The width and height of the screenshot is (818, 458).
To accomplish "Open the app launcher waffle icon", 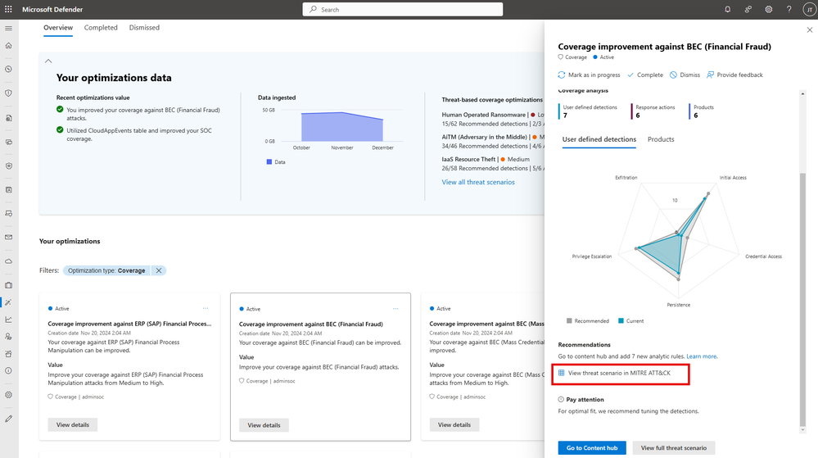I will tap(8, 9).
